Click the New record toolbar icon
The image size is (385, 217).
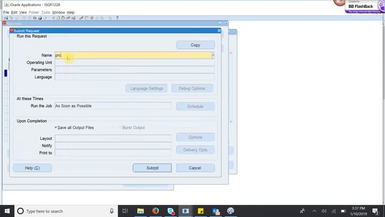pos(6,18)
